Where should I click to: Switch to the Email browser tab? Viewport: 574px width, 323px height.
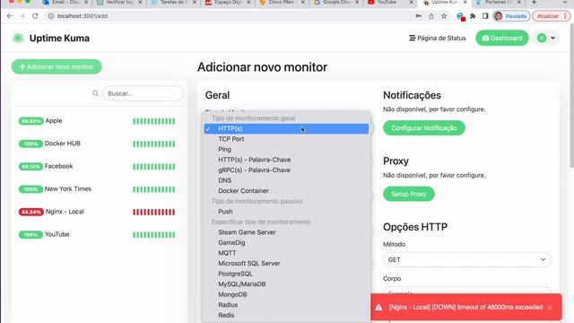65,3
